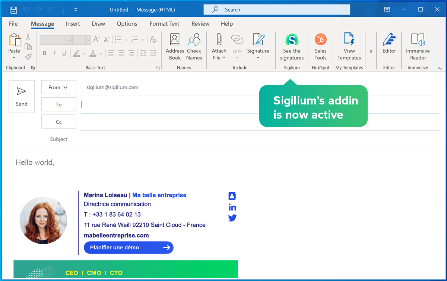Switch to the Options tab
447x281 pixels.
pos(127,24)
